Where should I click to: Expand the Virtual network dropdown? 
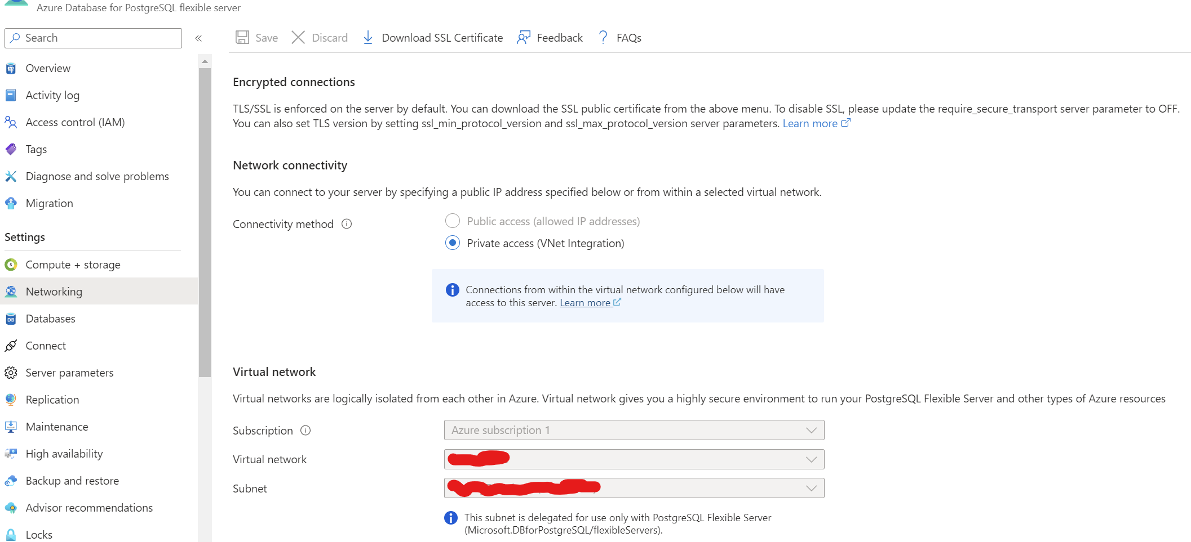click(x=812, y=459)
